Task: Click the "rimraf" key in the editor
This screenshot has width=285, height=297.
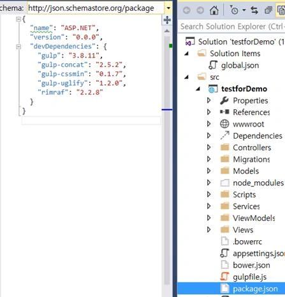Action: (x=53, y=92)
